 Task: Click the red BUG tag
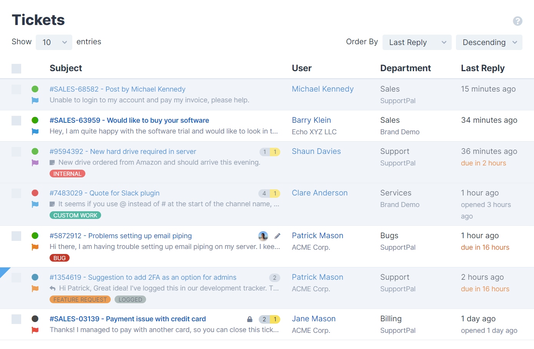point(60,258)
